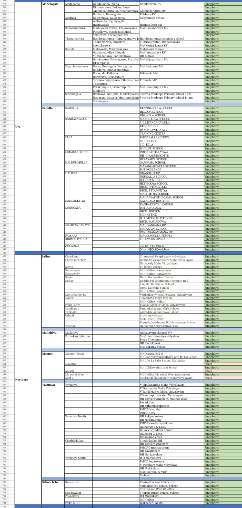Select the Northern province cell
Image resolution: width=242 pixels, height=508 pixels.
28,380
